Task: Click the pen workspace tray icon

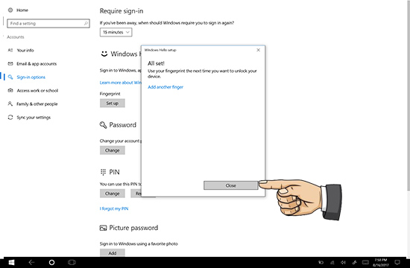Action: point(354,263)
